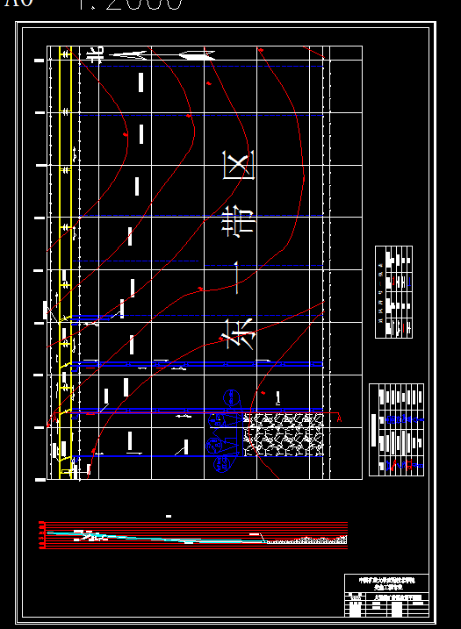Click the hatched goaf rubble area
The width and height of the screenshot is (461, 629).
tap(283, 435)
